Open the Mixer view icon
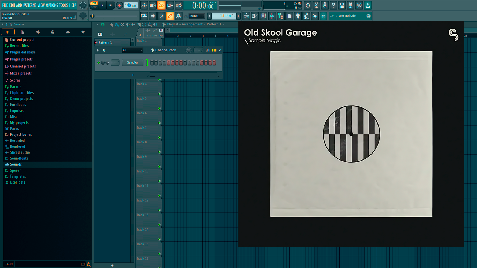Viewport: 477px width, 268px height. 272,16
